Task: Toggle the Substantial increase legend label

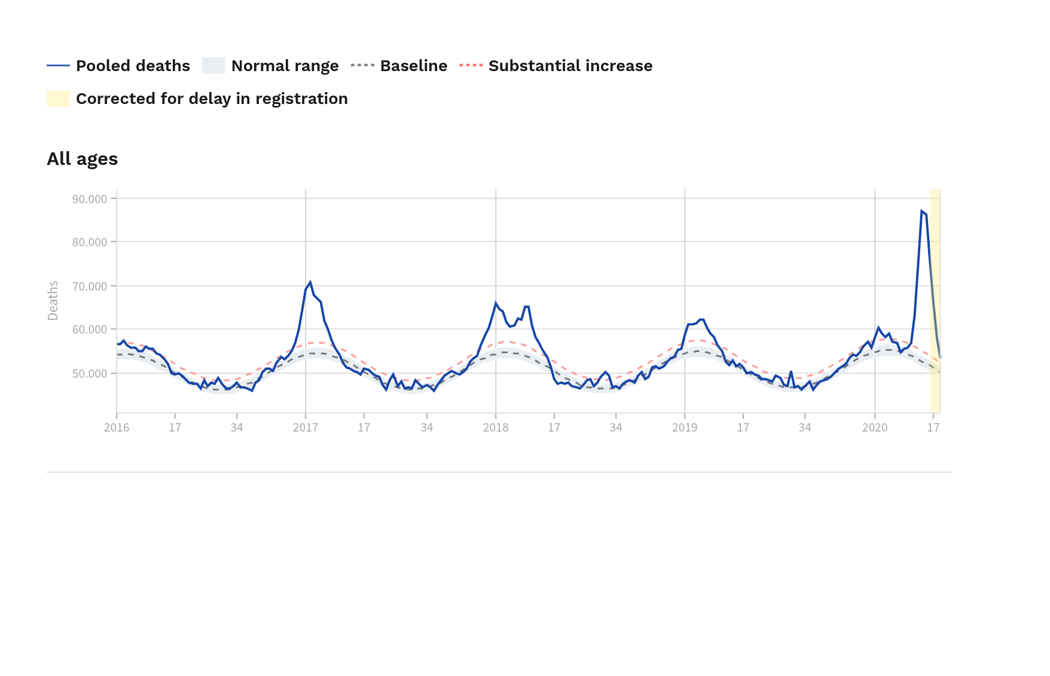Action: click(570, 66)
